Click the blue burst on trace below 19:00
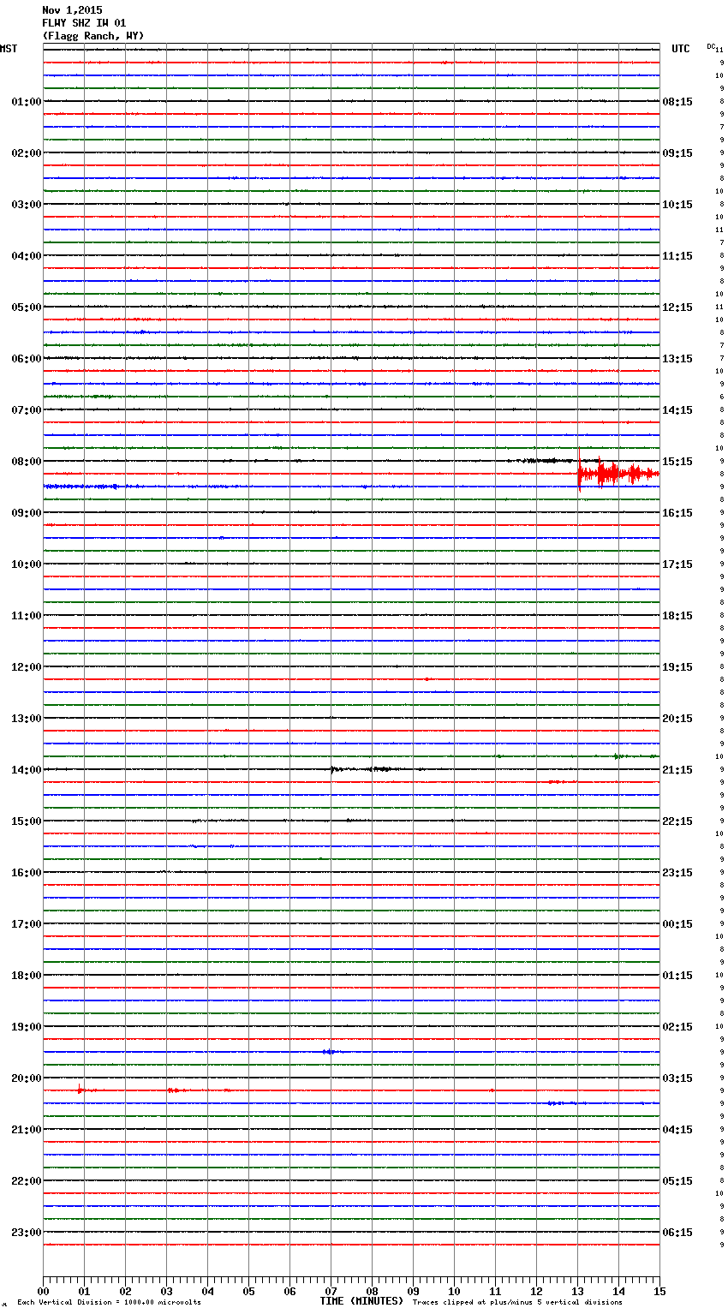The height and width of the screenshot is (1314, 728). point(330,1052)
